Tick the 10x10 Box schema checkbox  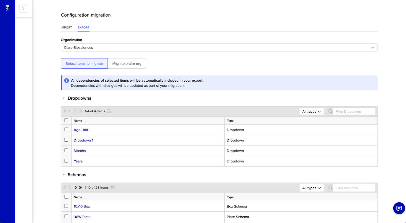[66, 206]
